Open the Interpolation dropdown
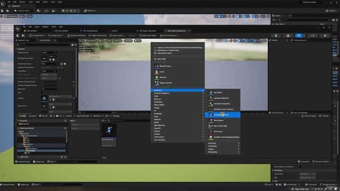The width and height of the screenshot is (340, 191). coord(49,71)
